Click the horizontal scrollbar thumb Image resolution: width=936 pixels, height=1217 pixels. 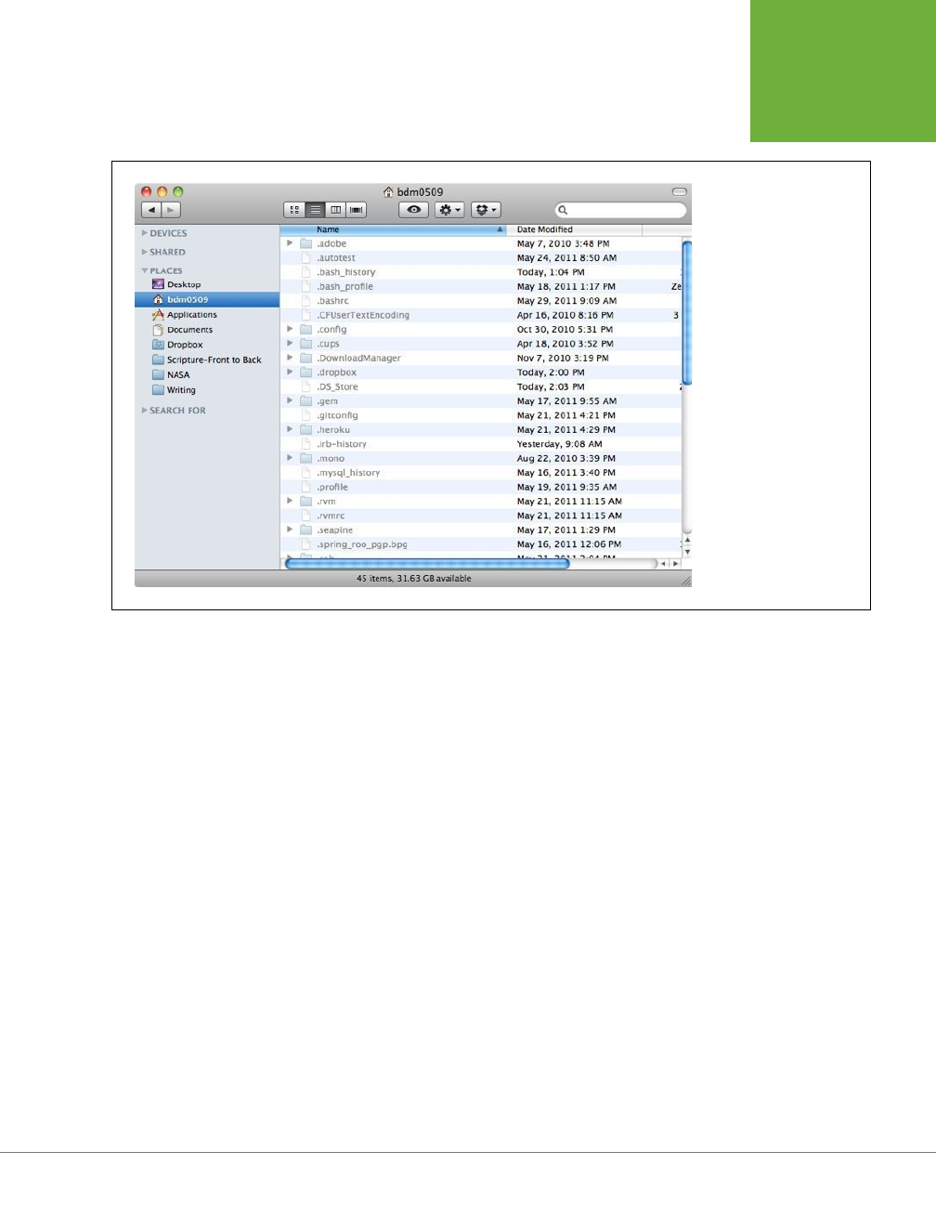click(427, 563)
